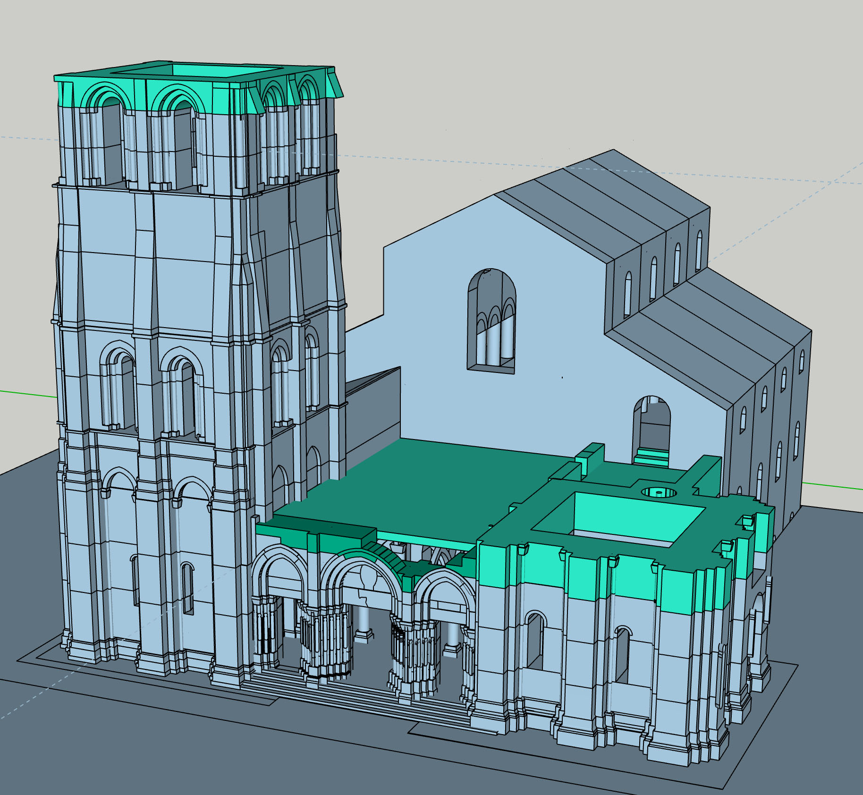Screen dimensions: 863x795
Task: Select the right arched niche on front wall
Action: (x=623, y=654)
